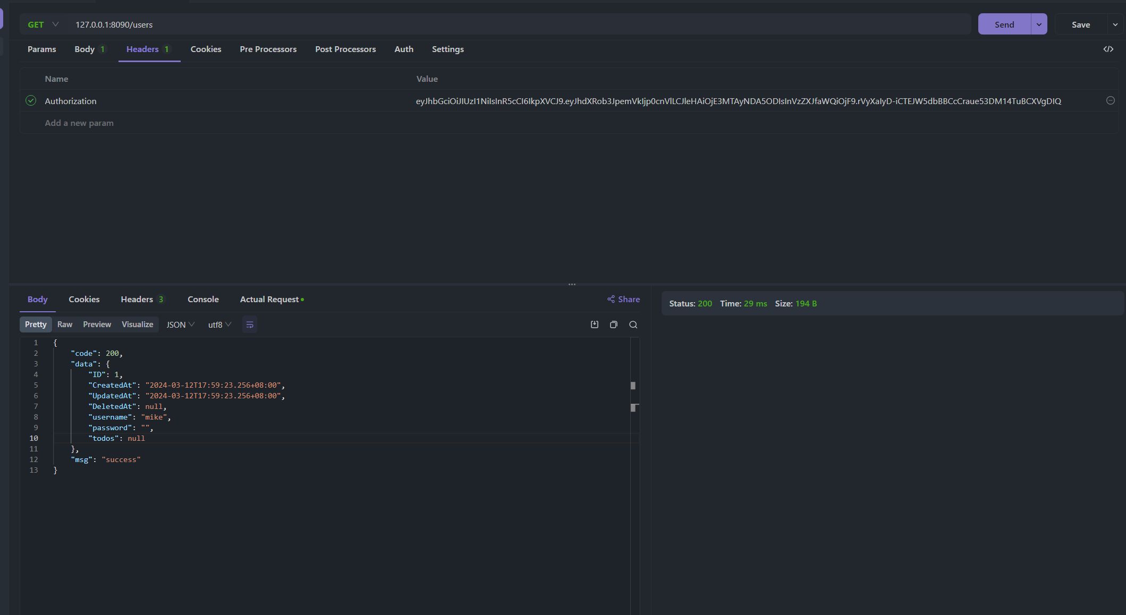Download the response body to file
This screenshot has width=1126, height=615.
click(594, 324)
